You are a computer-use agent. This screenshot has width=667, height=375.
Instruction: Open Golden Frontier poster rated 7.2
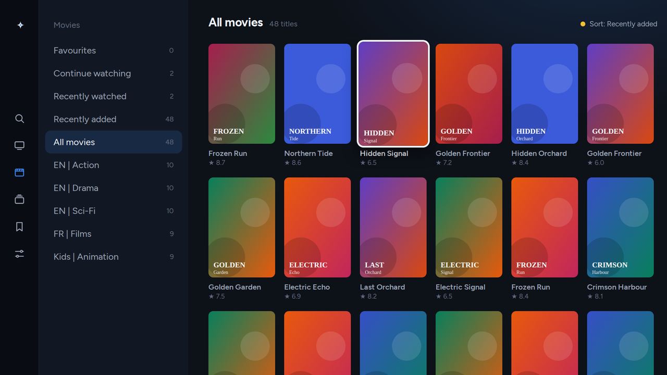pos(469,94)
